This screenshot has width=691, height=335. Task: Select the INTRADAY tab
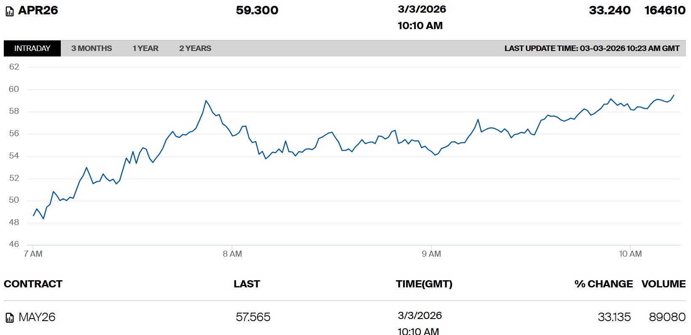click(x=32, y=48)
